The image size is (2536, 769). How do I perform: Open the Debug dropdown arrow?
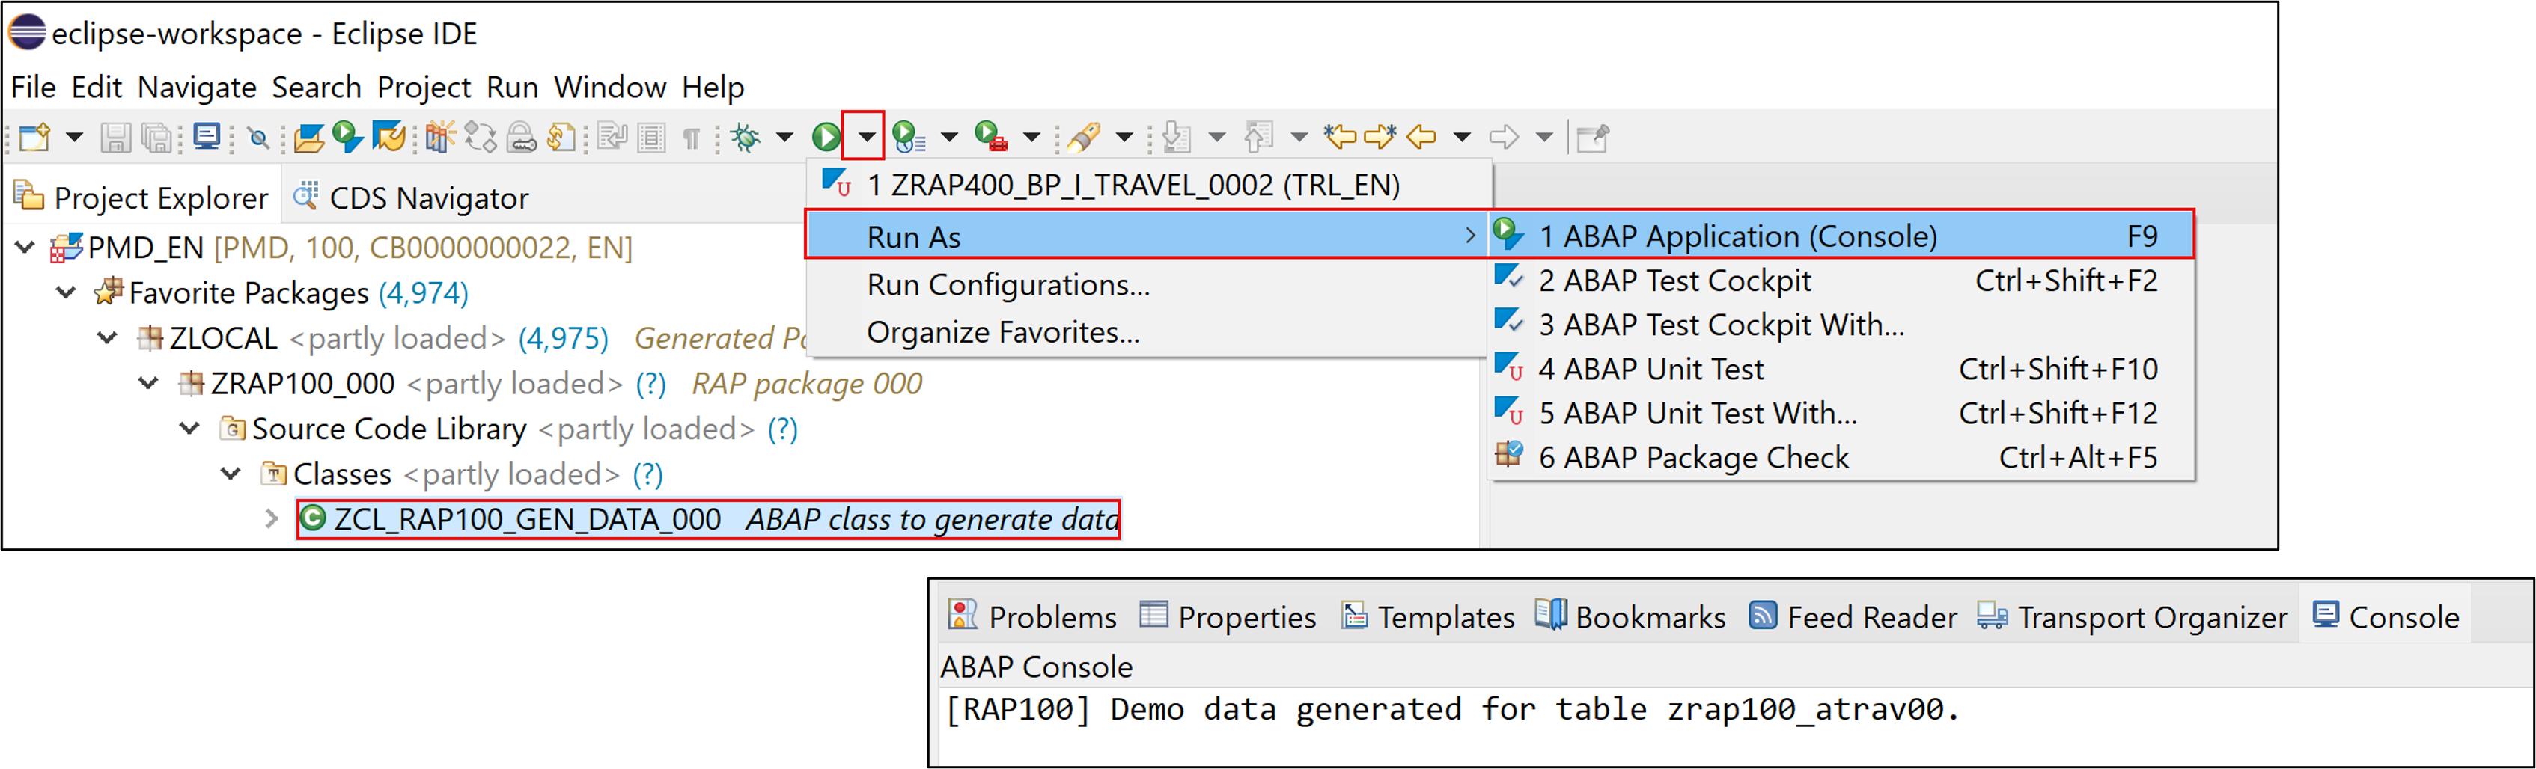pos(784,137)
